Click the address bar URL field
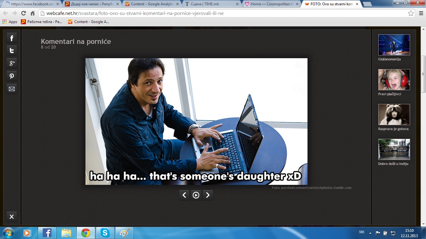The height and width of the screenshot is (239, 426). click(218, 13)
